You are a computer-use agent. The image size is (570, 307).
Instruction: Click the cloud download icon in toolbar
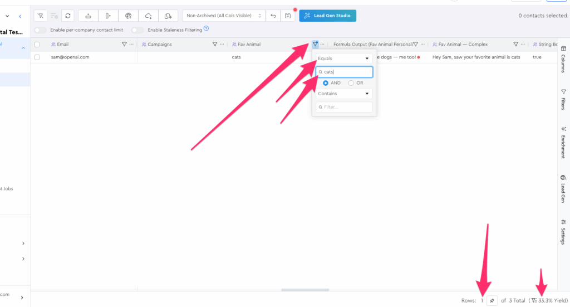click(149, 16)
